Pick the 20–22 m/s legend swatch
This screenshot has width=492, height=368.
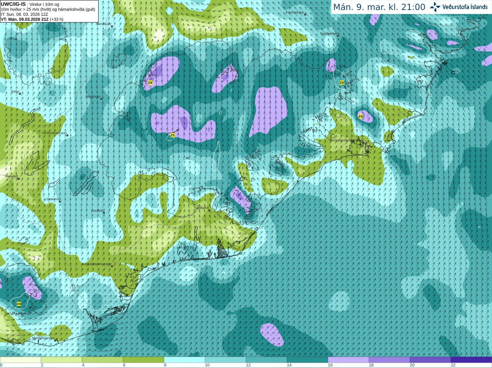click(x=430, y=360)
